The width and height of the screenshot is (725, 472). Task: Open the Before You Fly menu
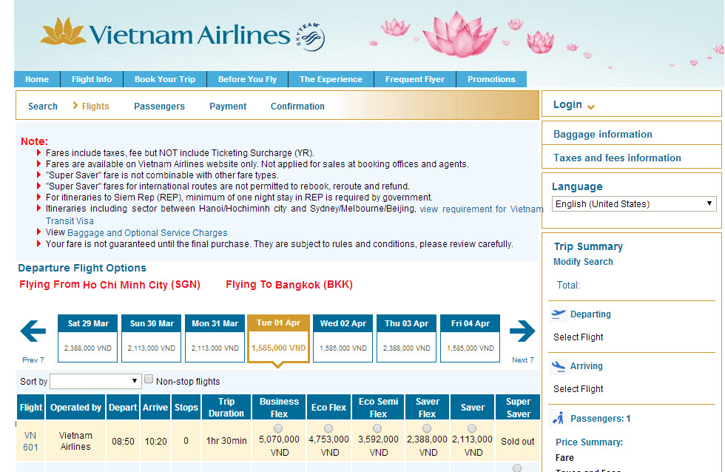(x=247, y=79)
